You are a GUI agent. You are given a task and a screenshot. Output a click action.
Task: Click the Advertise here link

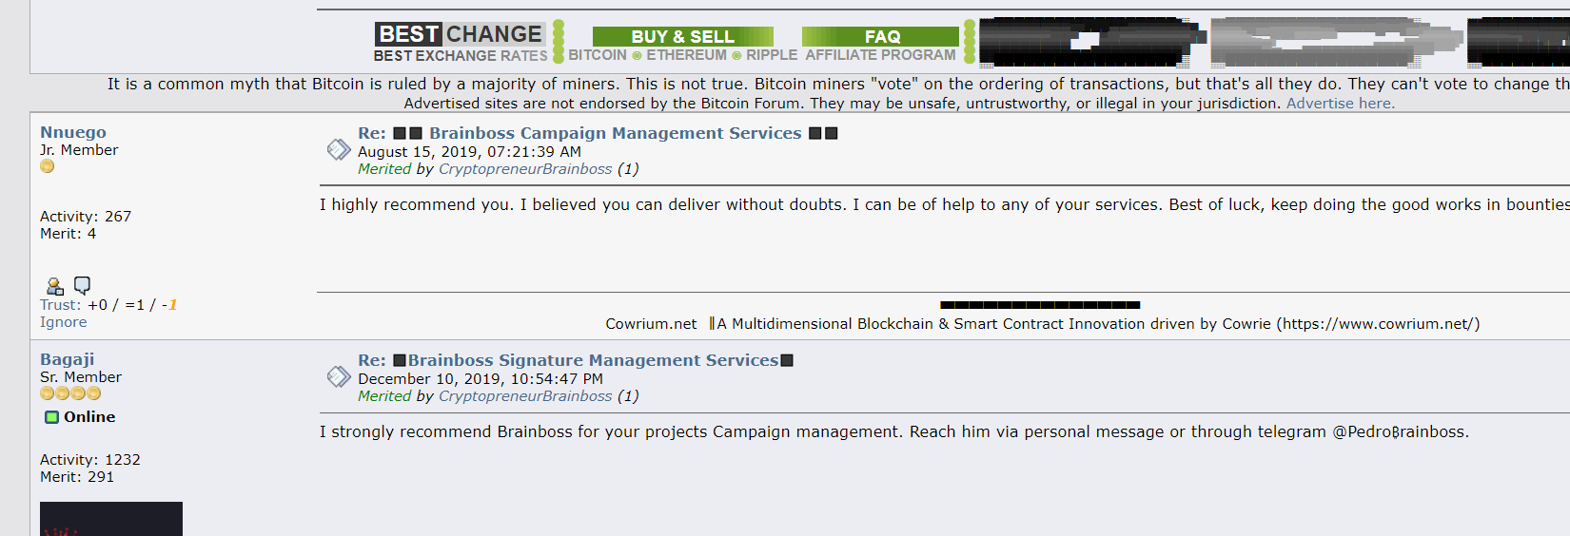click(x=1341, y=104)
